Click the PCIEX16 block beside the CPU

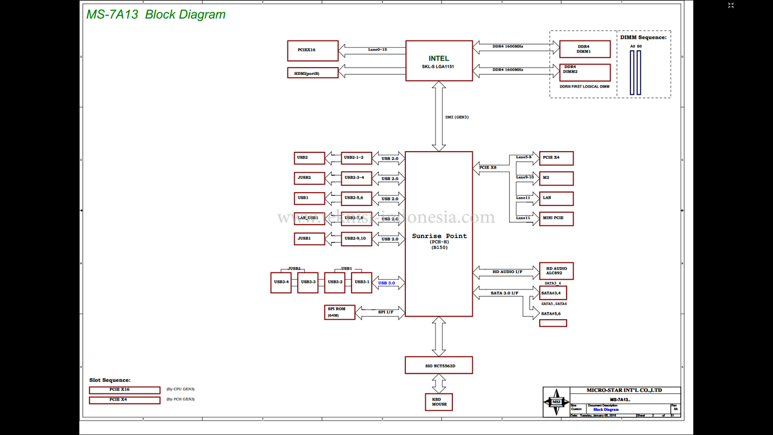313,50
